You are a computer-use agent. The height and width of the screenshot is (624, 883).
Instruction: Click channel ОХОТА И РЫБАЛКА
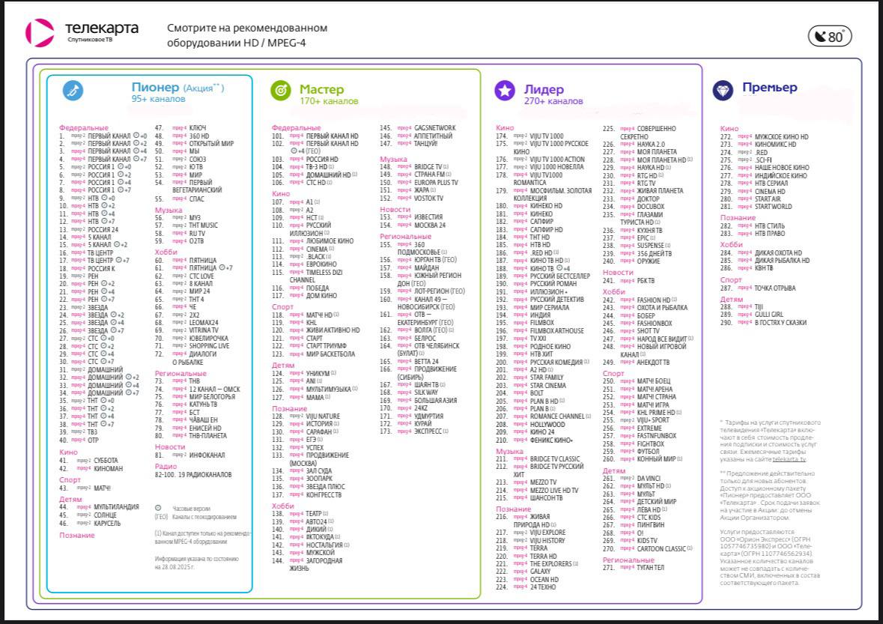[x=662, y=308]
